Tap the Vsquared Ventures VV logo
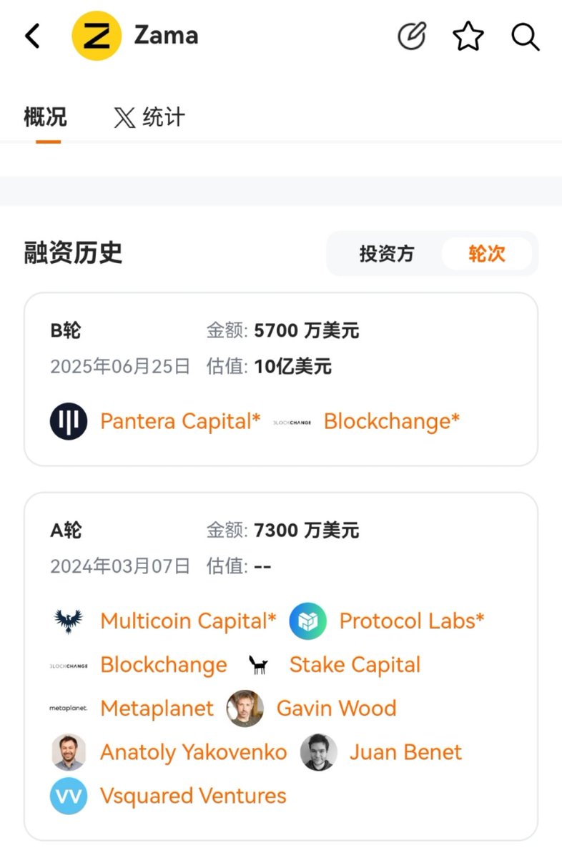Image resolution: width=562 pixels, height=858 pixels. coord(69,796)
